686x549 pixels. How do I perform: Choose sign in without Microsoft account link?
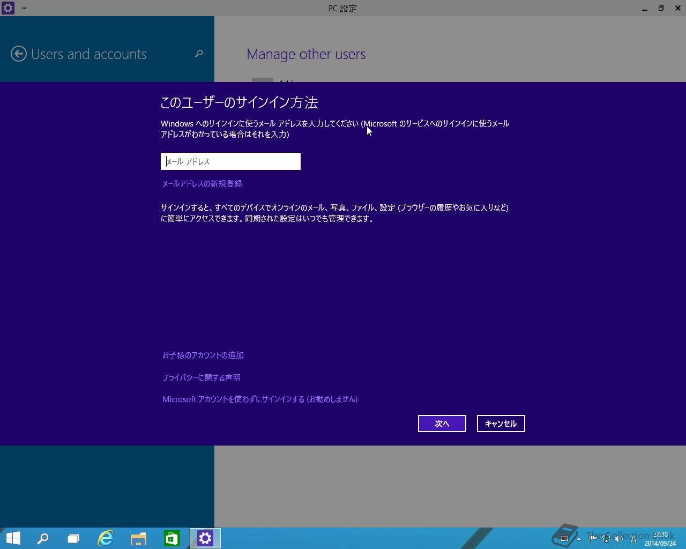[x=260, y=399]
